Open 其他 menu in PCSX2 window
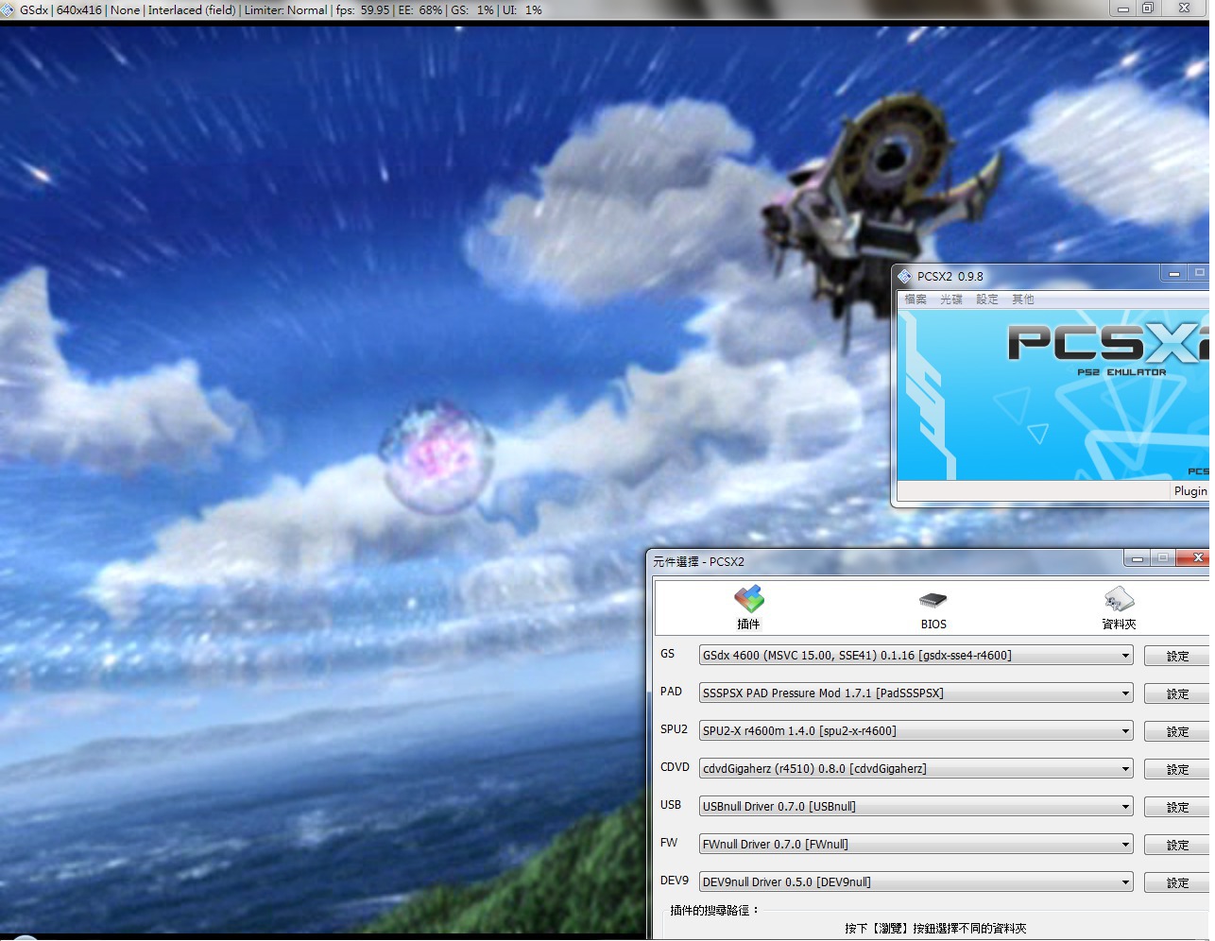This screenshot has width=1215, height=941. click(x=1023, y=299)
